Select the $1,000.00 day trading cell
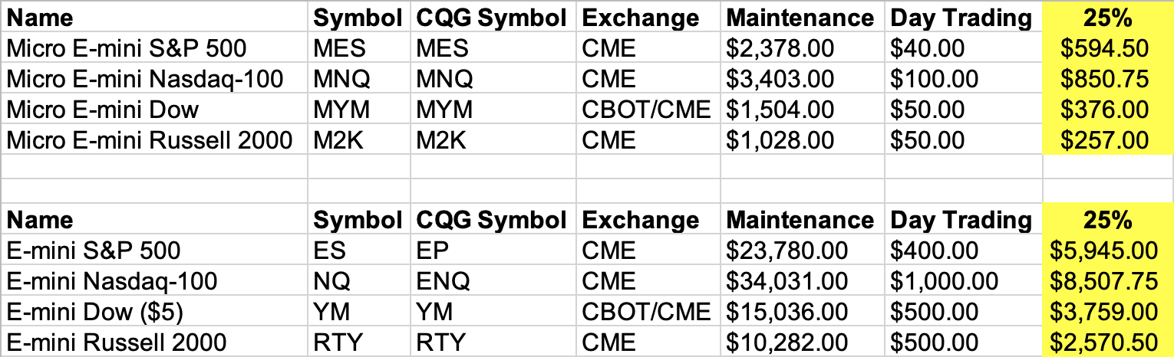The height and width of the screenshot is (357, 1174). (945, 281)
